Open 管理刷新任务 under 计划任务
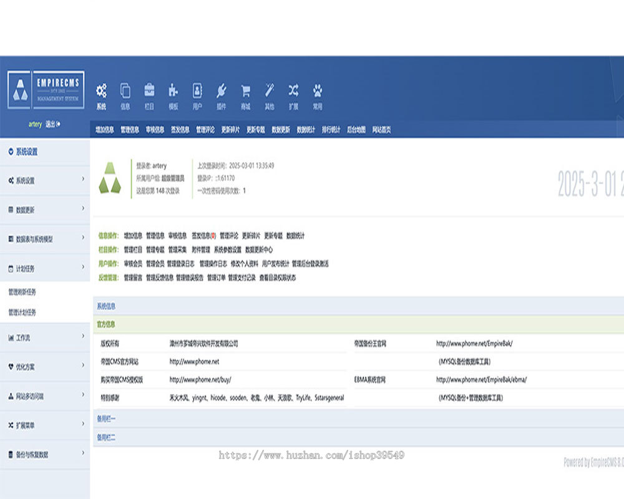Screen dimensions: 624x499 coord(22,292)
